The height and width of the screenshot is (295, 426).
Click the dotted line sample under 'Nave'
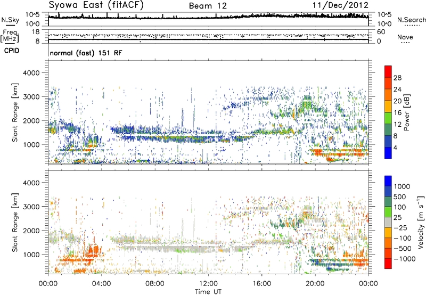click(x=406, y=43)
